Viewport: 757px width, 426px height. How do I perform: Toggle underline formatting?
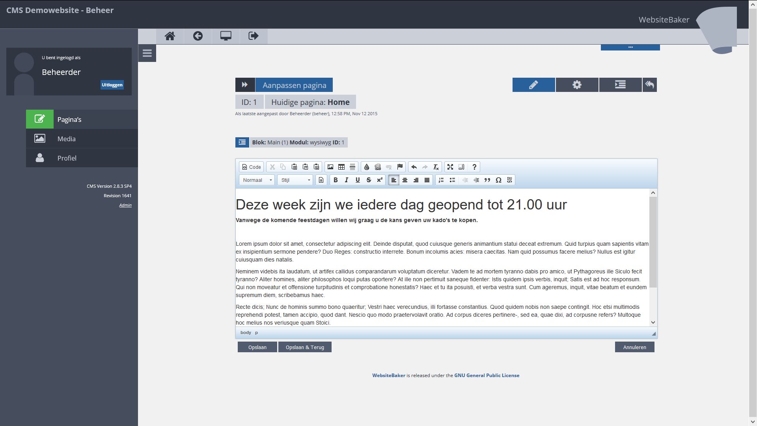(x=358, y=180)
